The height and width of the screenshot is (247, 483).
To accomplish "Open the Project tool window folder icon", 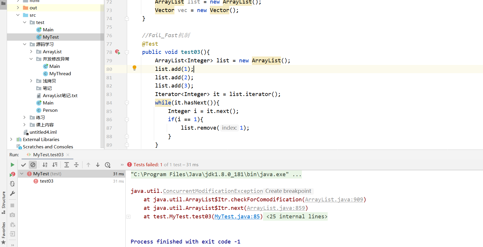I will 4,3.
